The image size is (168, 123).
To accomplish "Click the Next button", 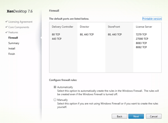I will pos(136,116).
